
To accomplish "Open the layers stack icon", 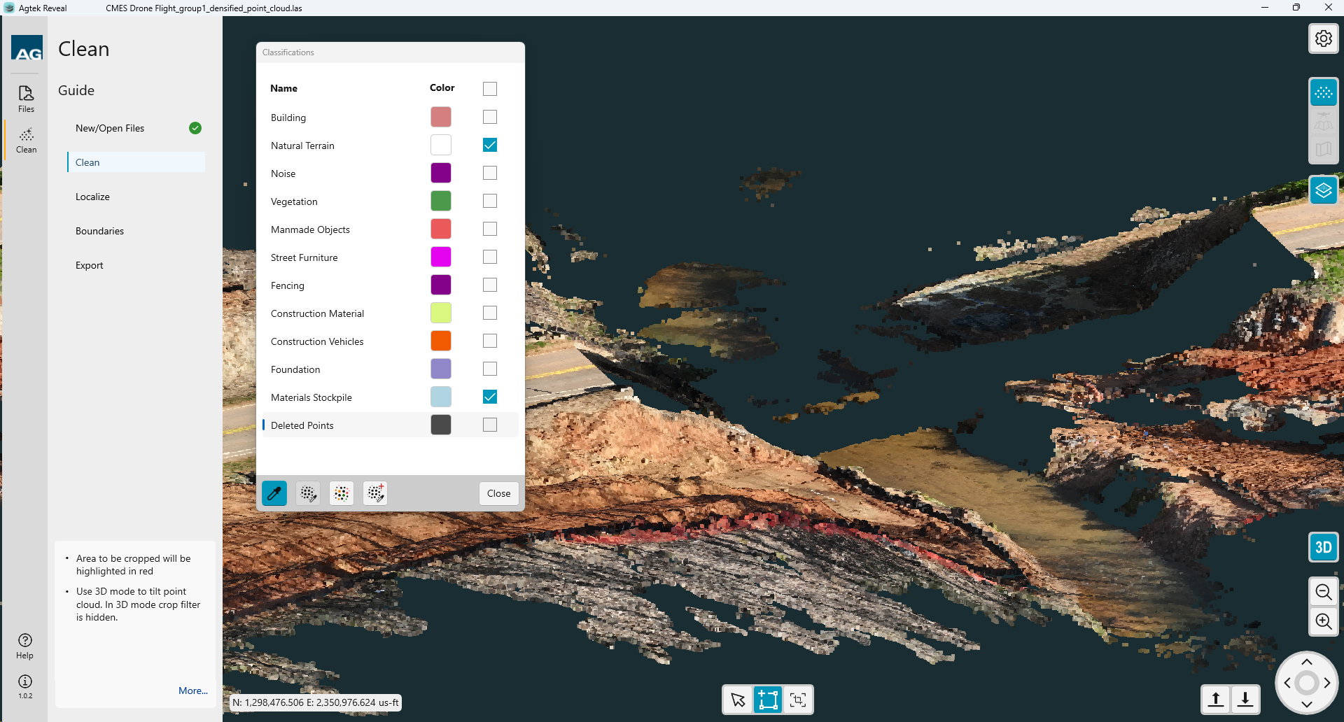I will pos(1323,190).
